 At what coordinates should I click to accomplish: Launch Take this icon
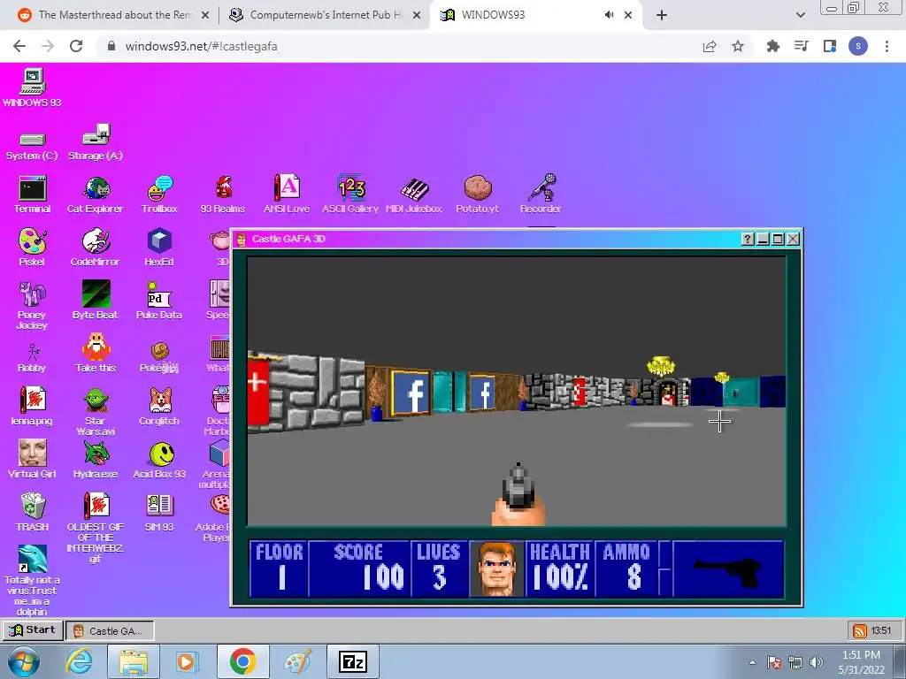click(96, 354)
